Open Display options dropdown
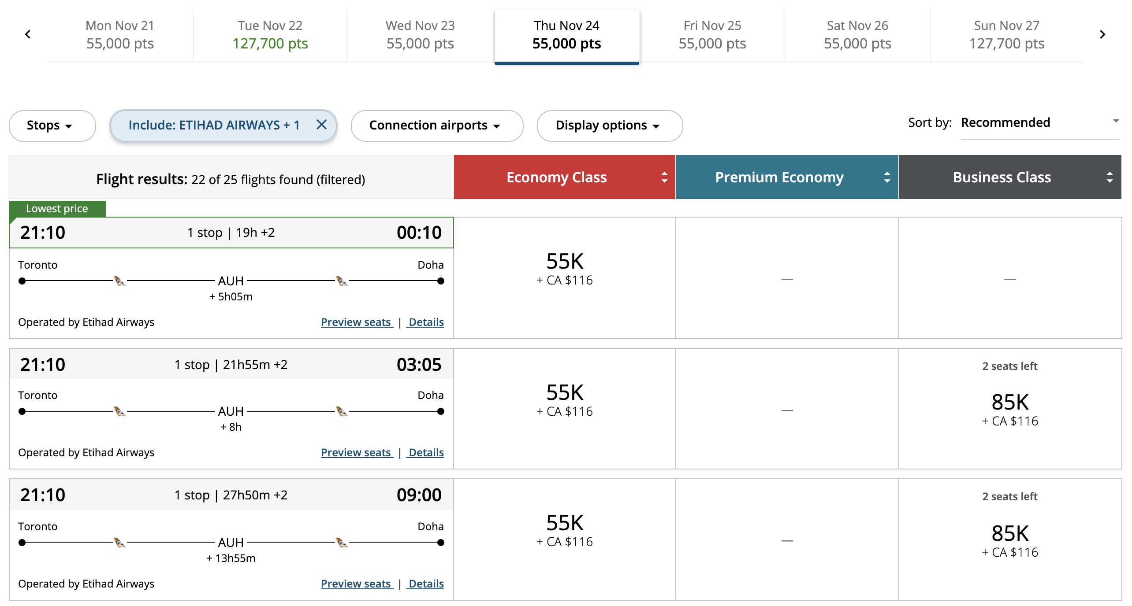Screen dimensions: 1132x606 [609, 126]
